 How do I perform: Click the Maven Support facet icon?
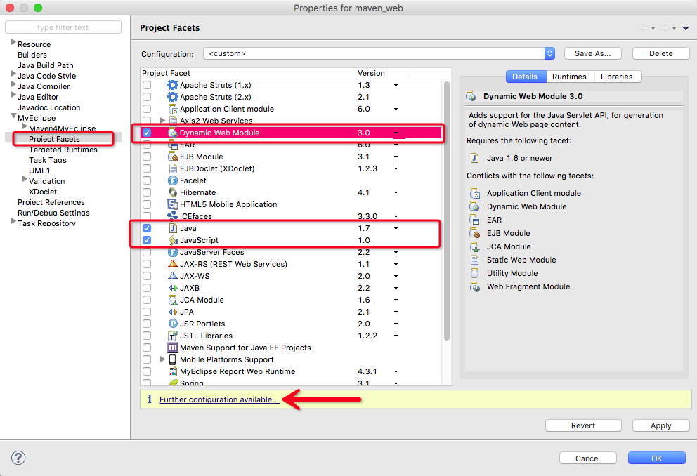pos(173,348)
